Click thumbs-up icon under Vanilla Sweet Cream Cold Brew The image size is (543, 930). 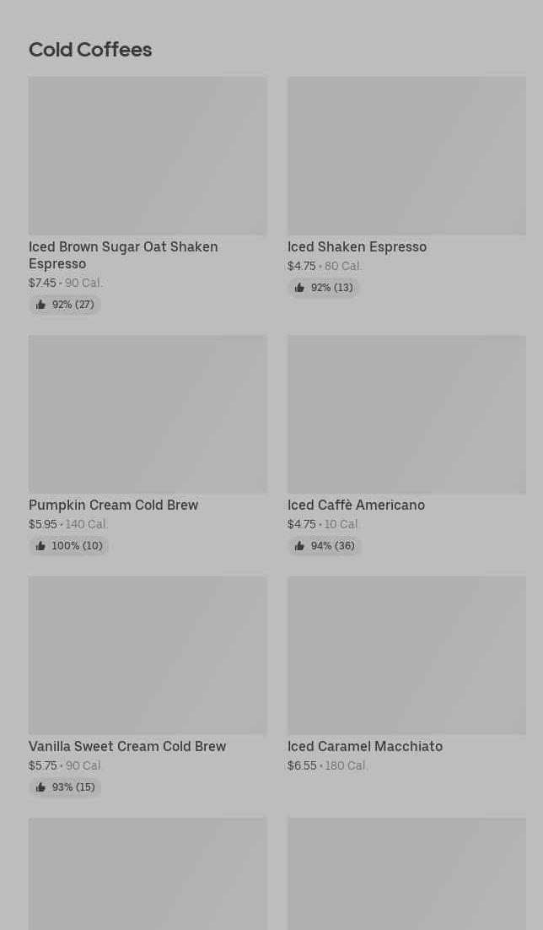pyautogui.click(x=40, y=787)
